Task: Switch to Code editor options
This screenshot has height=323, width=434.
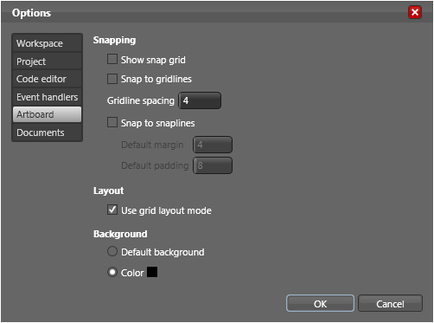Action: (47, 79)
